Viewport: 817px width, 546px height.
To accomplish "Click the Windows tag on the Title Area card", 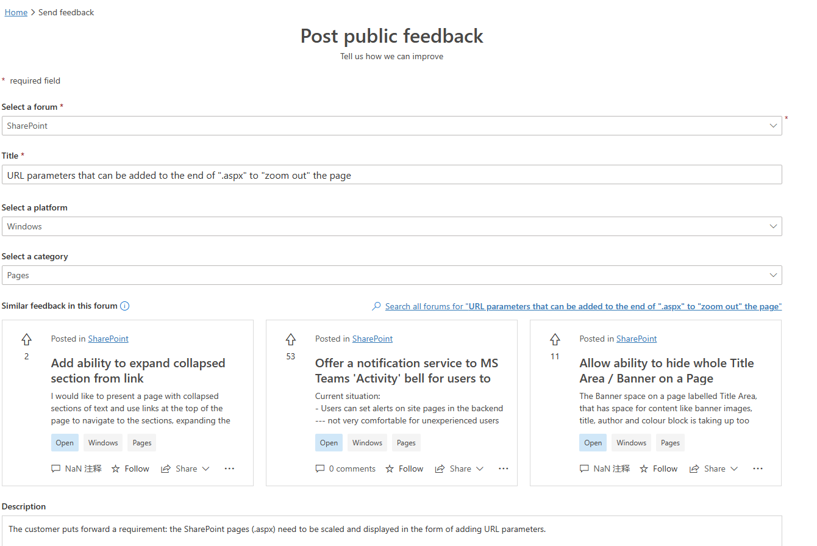I will pyautogui.click(x=631, y=443).
